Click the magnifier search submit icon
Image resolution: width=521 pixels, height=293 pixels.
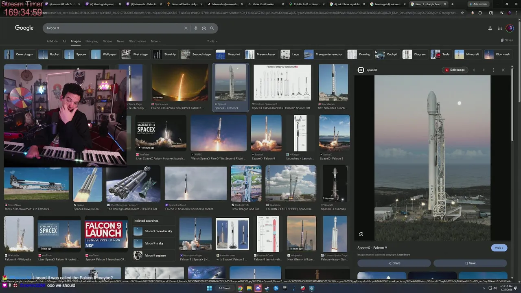(212, 28)
